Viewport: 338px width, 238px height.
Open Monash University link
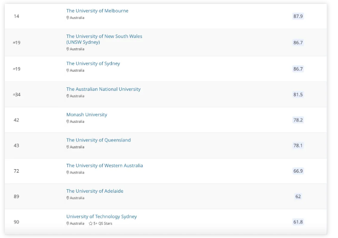(86, 115)
